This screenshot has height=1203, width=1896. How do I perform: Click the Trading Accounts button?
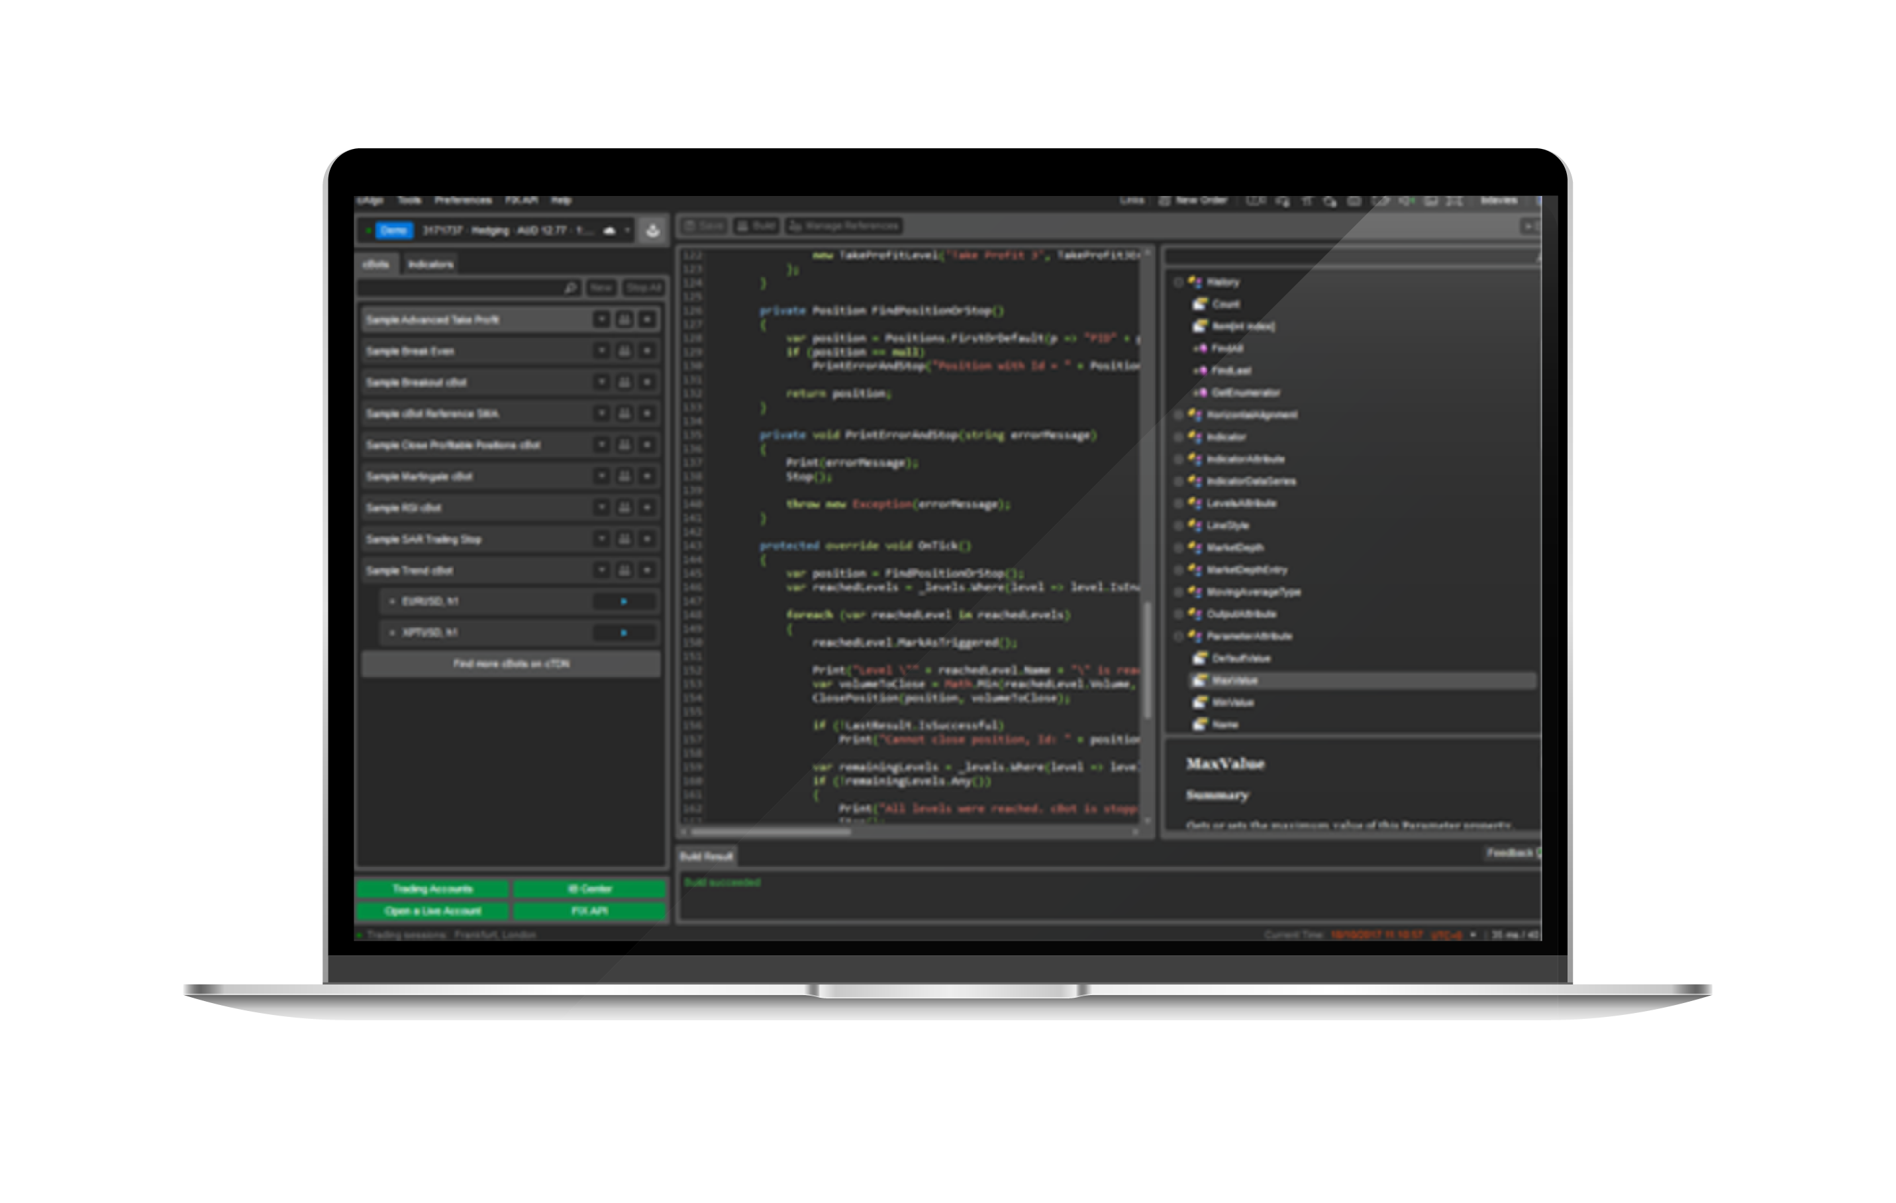(432, 889)
